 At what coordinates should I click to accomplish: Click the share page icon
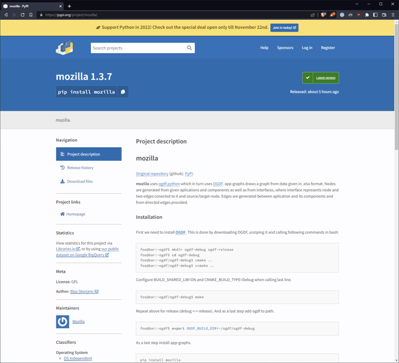coord(313,15)
